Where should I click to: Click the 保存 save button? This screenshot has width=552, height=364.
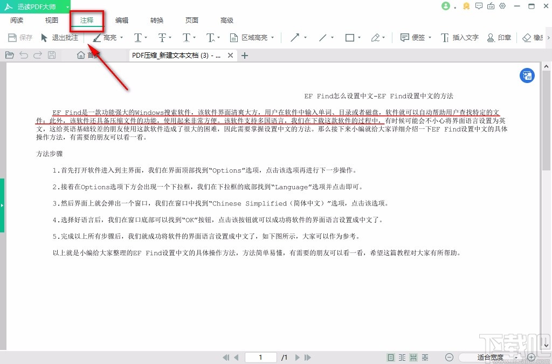[x=20, y=37]
